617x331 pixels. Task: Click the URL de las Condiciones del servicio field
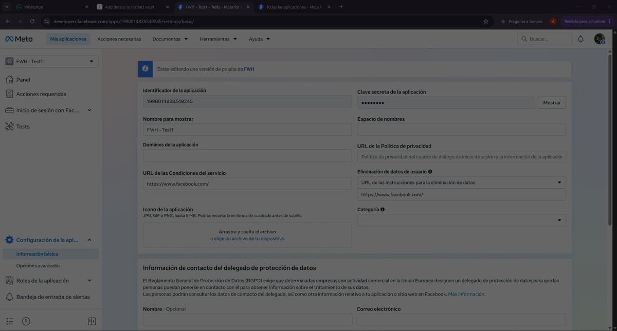click(247, 184)
